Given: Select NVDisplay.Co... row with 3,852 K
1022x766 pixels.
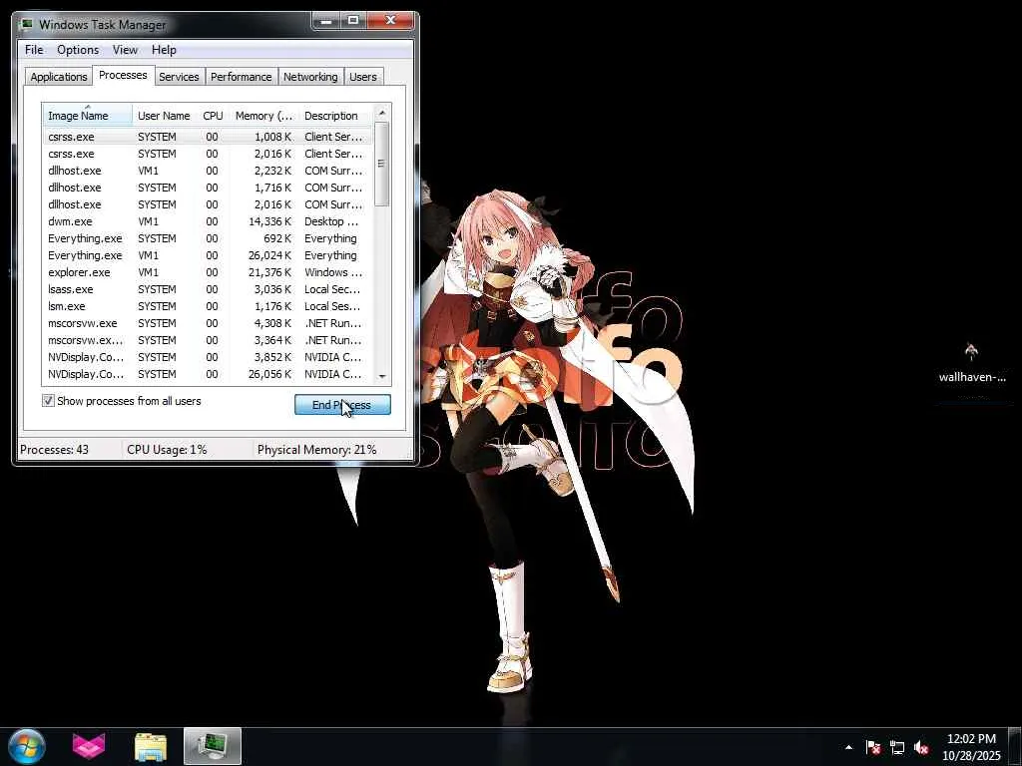Looking at the screenshot, I should [208, 357].
